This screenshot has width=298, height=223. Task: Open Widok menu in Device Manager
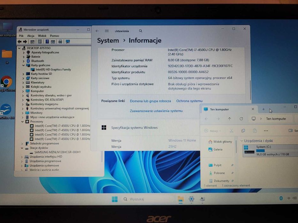pos(42,36)
